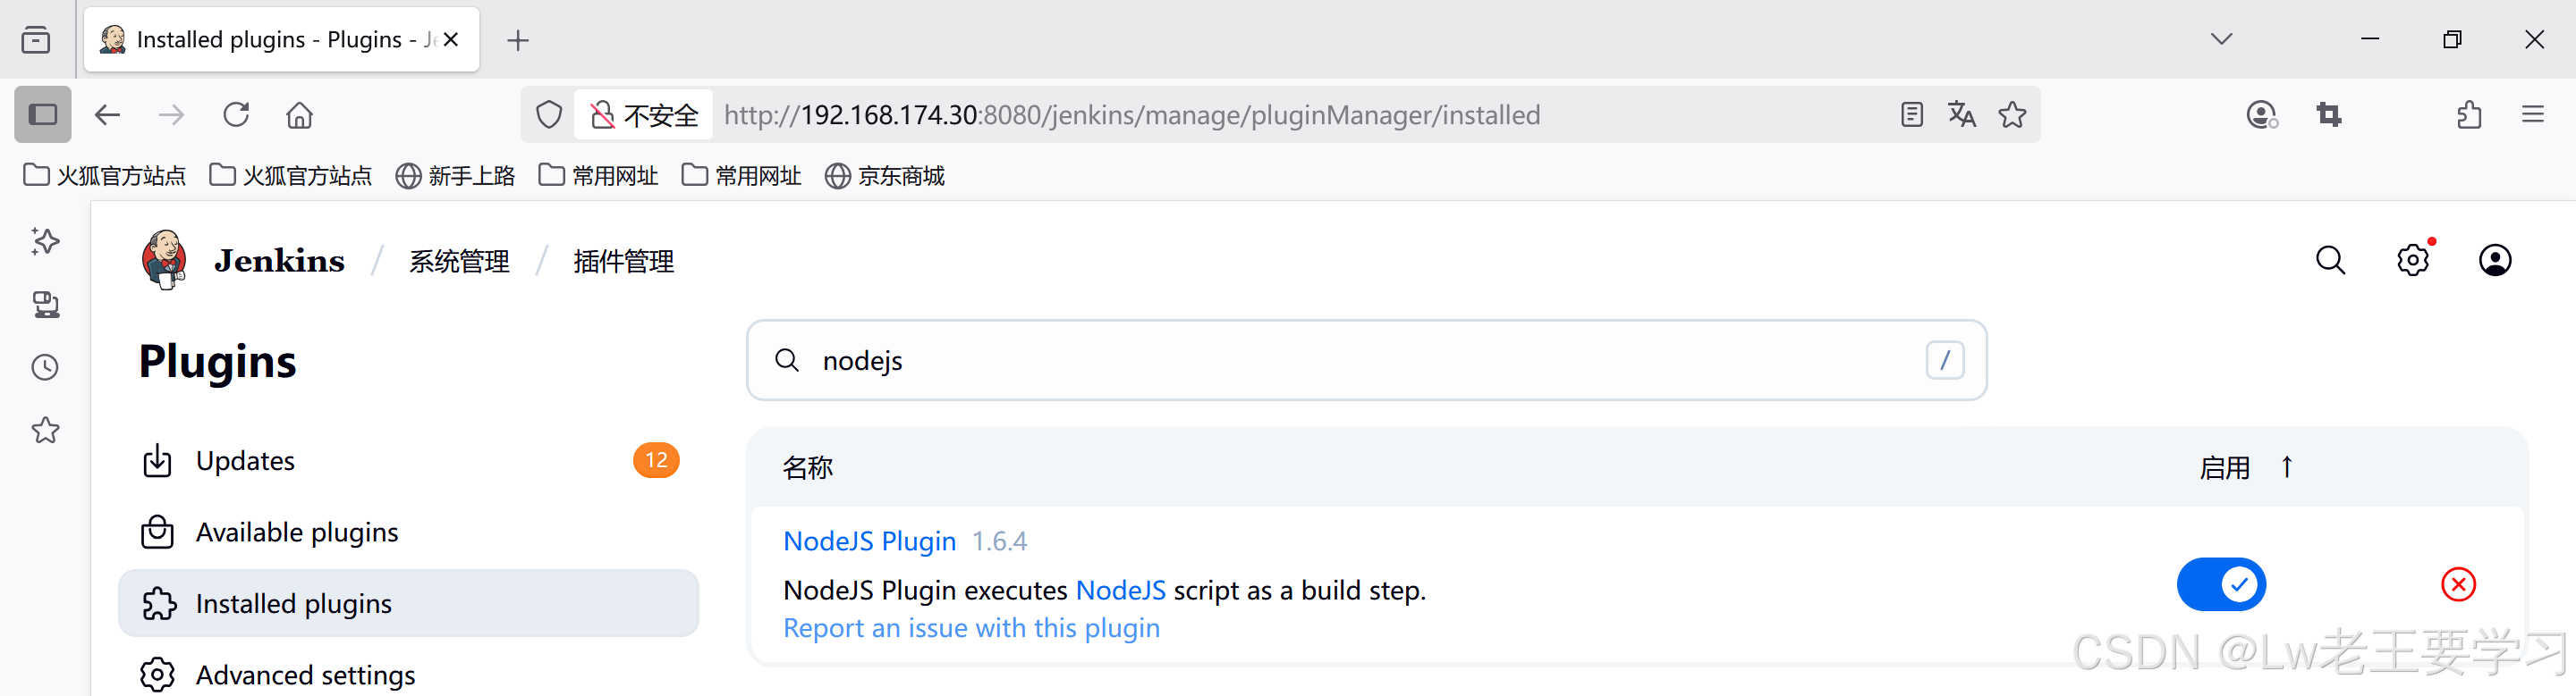
Task: Close the Installed plugins browser tab
Action: click(x=451, y=39)
